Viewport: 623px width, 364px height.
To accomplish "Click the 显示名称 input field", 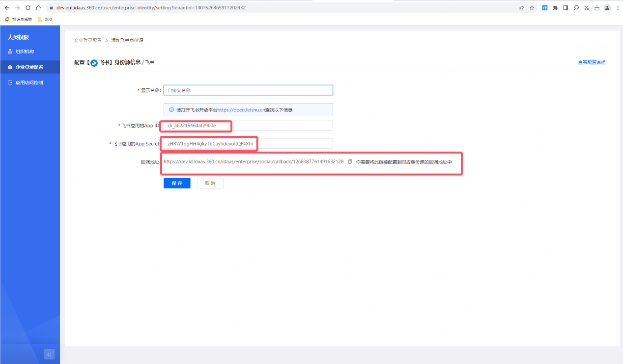I will click(x=248, y=90).
